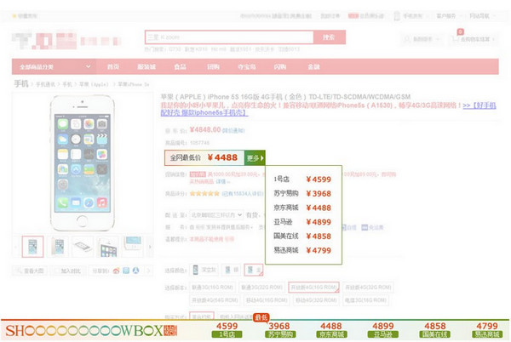Click the 易迅商城 4799 entry in bottom bar

click(x=487, y=330)
